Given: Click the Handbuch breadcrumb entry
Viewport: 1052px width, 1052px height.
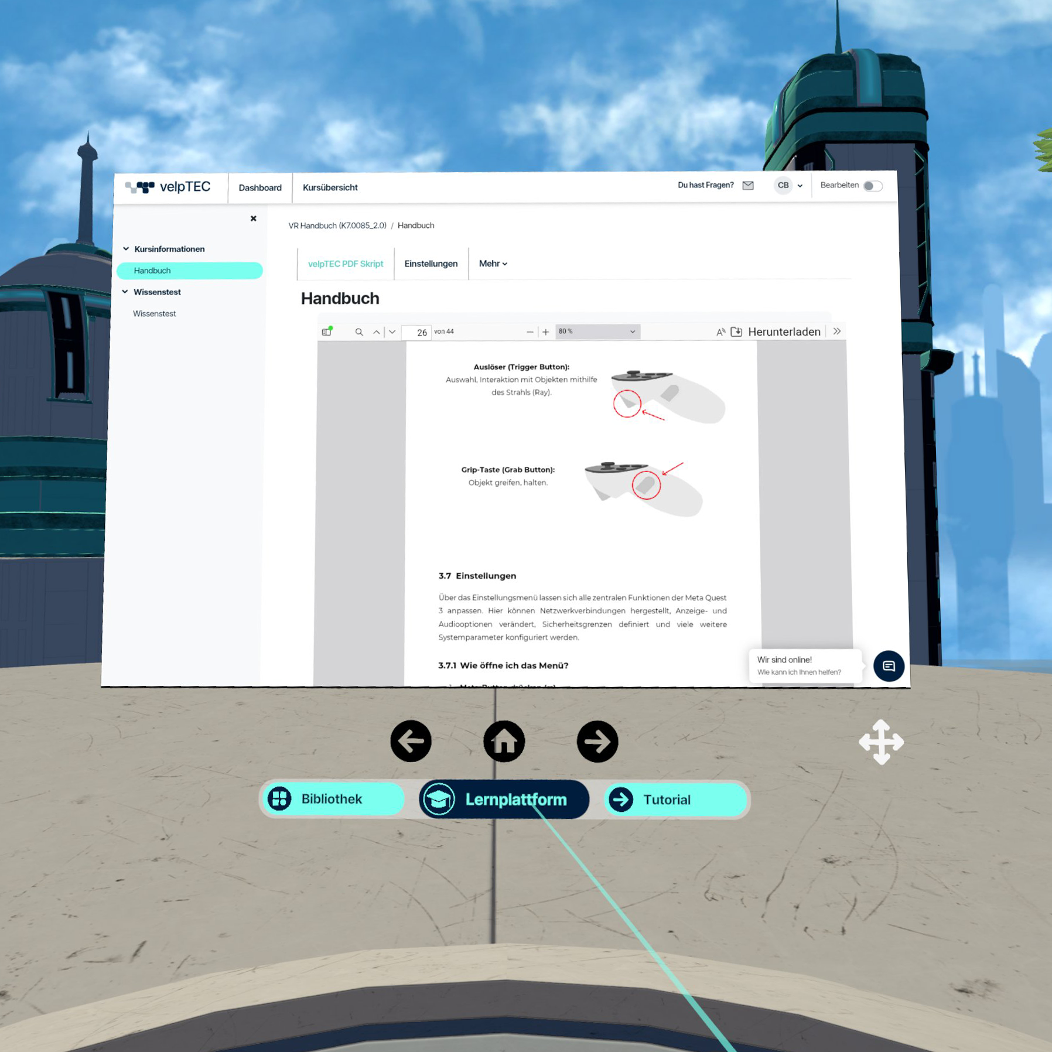Looking at the screenshot, I should [x=416, y=226].
